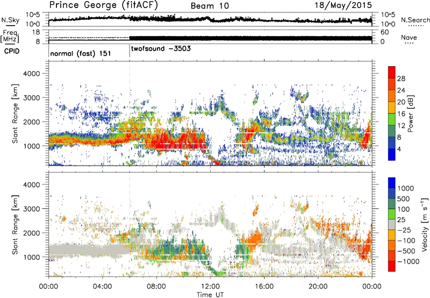Click the 'normal (fast) 151' CPID text
Viewport: 430px width, 298px height.
click(80, 53)
